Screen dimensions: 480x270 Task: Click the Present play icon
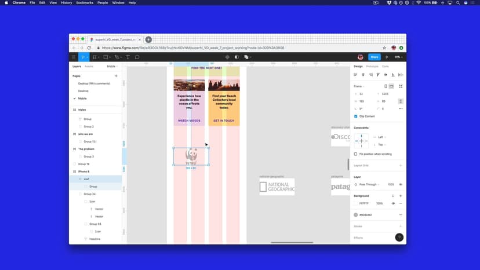[387, 57]
